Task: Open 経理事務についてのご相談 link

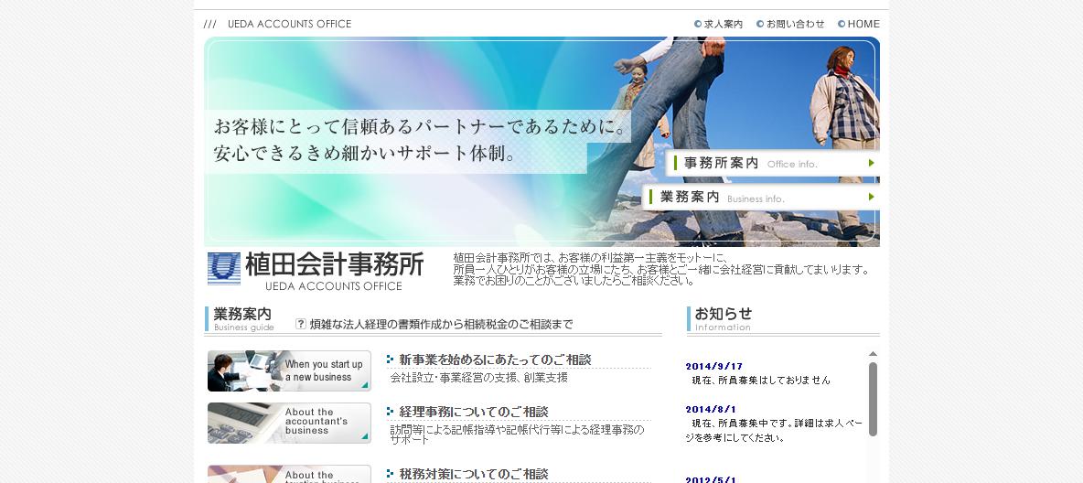Action: pos(473,412)
